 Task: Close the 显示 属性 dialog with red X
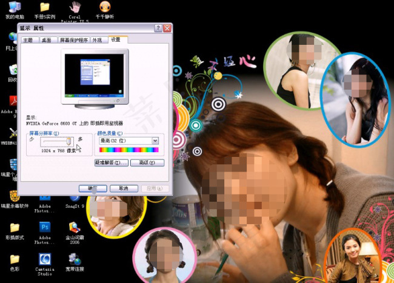[167, 28]
